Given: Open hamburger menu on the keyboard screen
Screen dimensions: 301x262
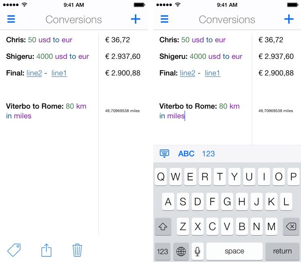Looking at the screenshot, I should tap(164, 19).
